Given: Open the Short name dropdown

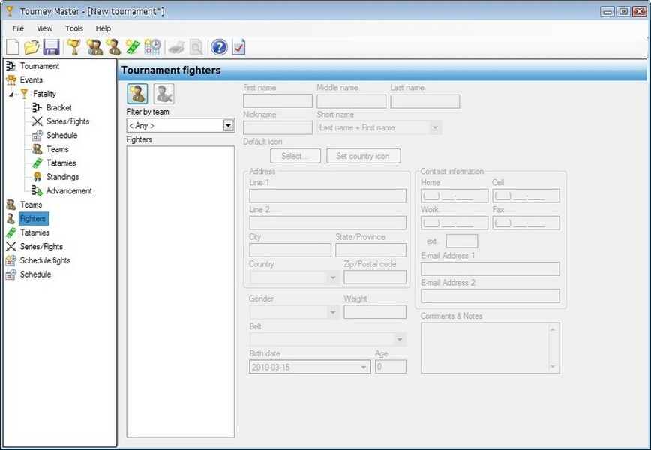Looking at the screenshot, I should click(x=435, y=127).
